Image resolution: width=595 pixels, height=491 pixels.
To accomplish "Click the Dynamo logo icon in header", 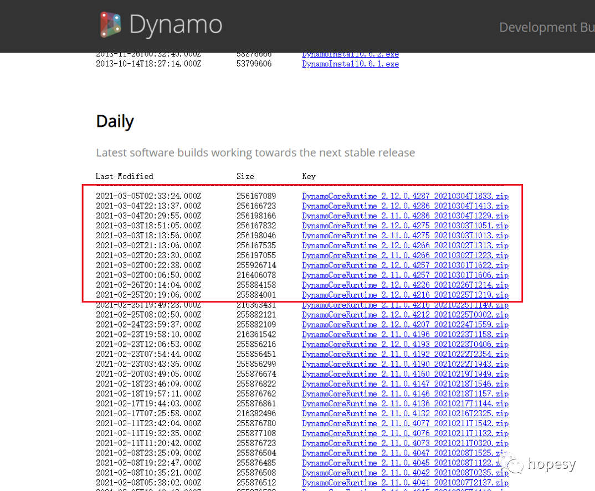I will coord(110,25).
